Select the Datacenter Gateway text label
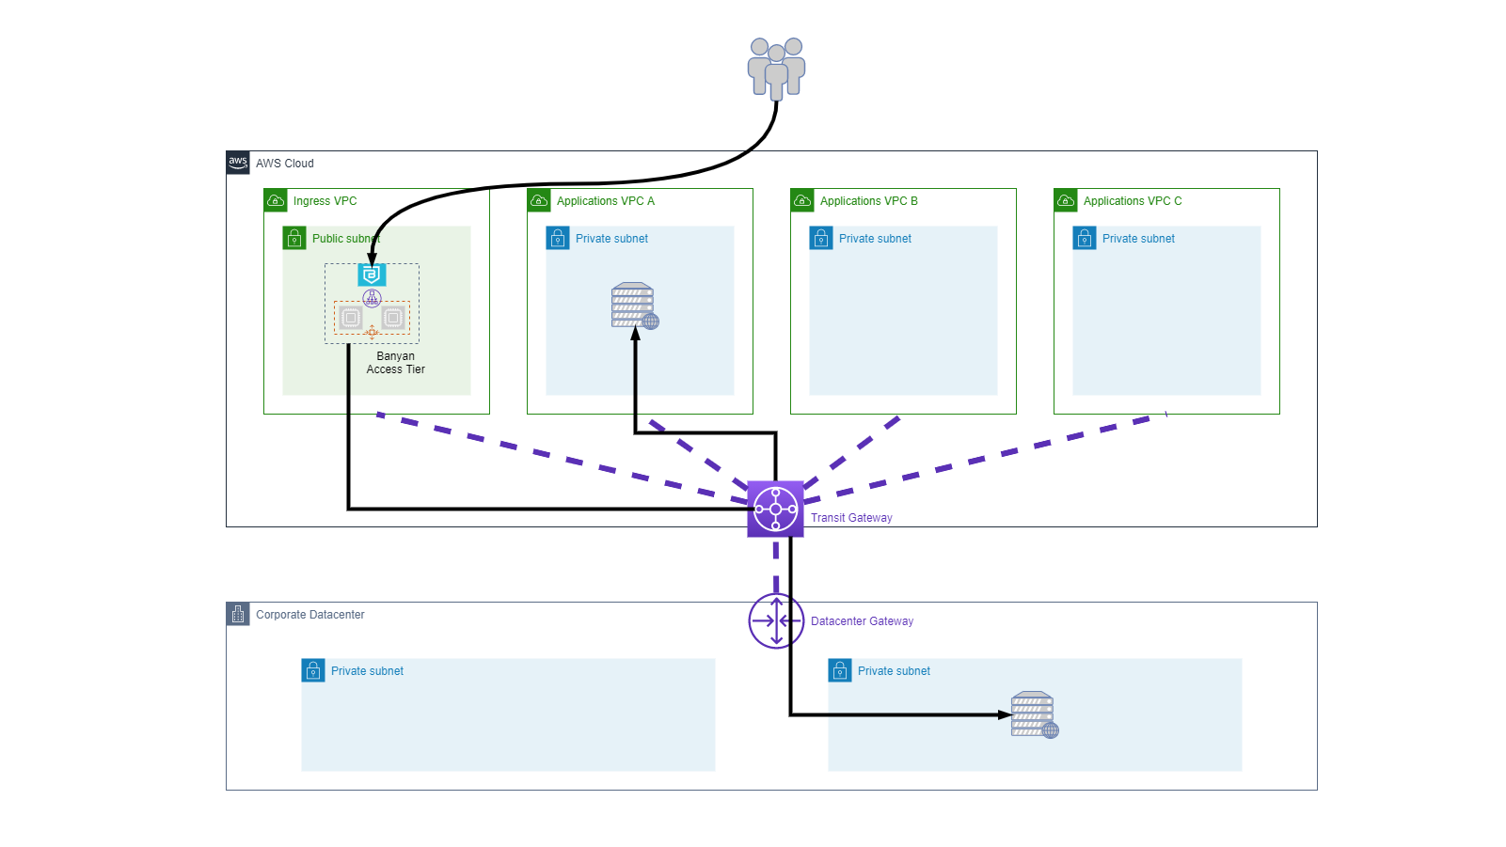1506x847 pixels. point(862,621)
